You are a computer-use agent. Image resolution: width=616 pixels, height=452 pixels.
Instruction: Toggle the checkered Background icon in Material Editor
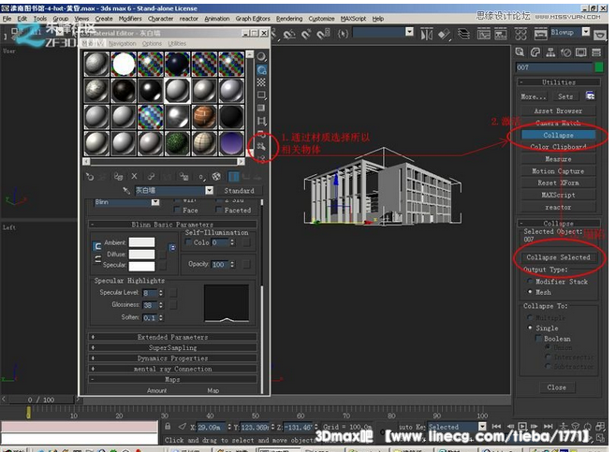(261, 82)
